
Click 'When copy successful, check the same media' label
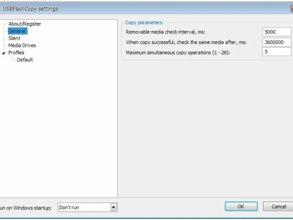click(186, 42)
